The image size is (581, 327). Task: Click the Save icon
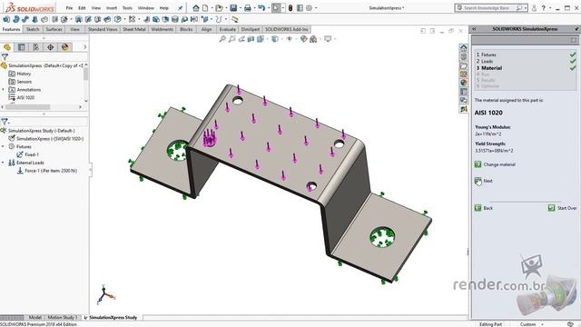(233, 8)
